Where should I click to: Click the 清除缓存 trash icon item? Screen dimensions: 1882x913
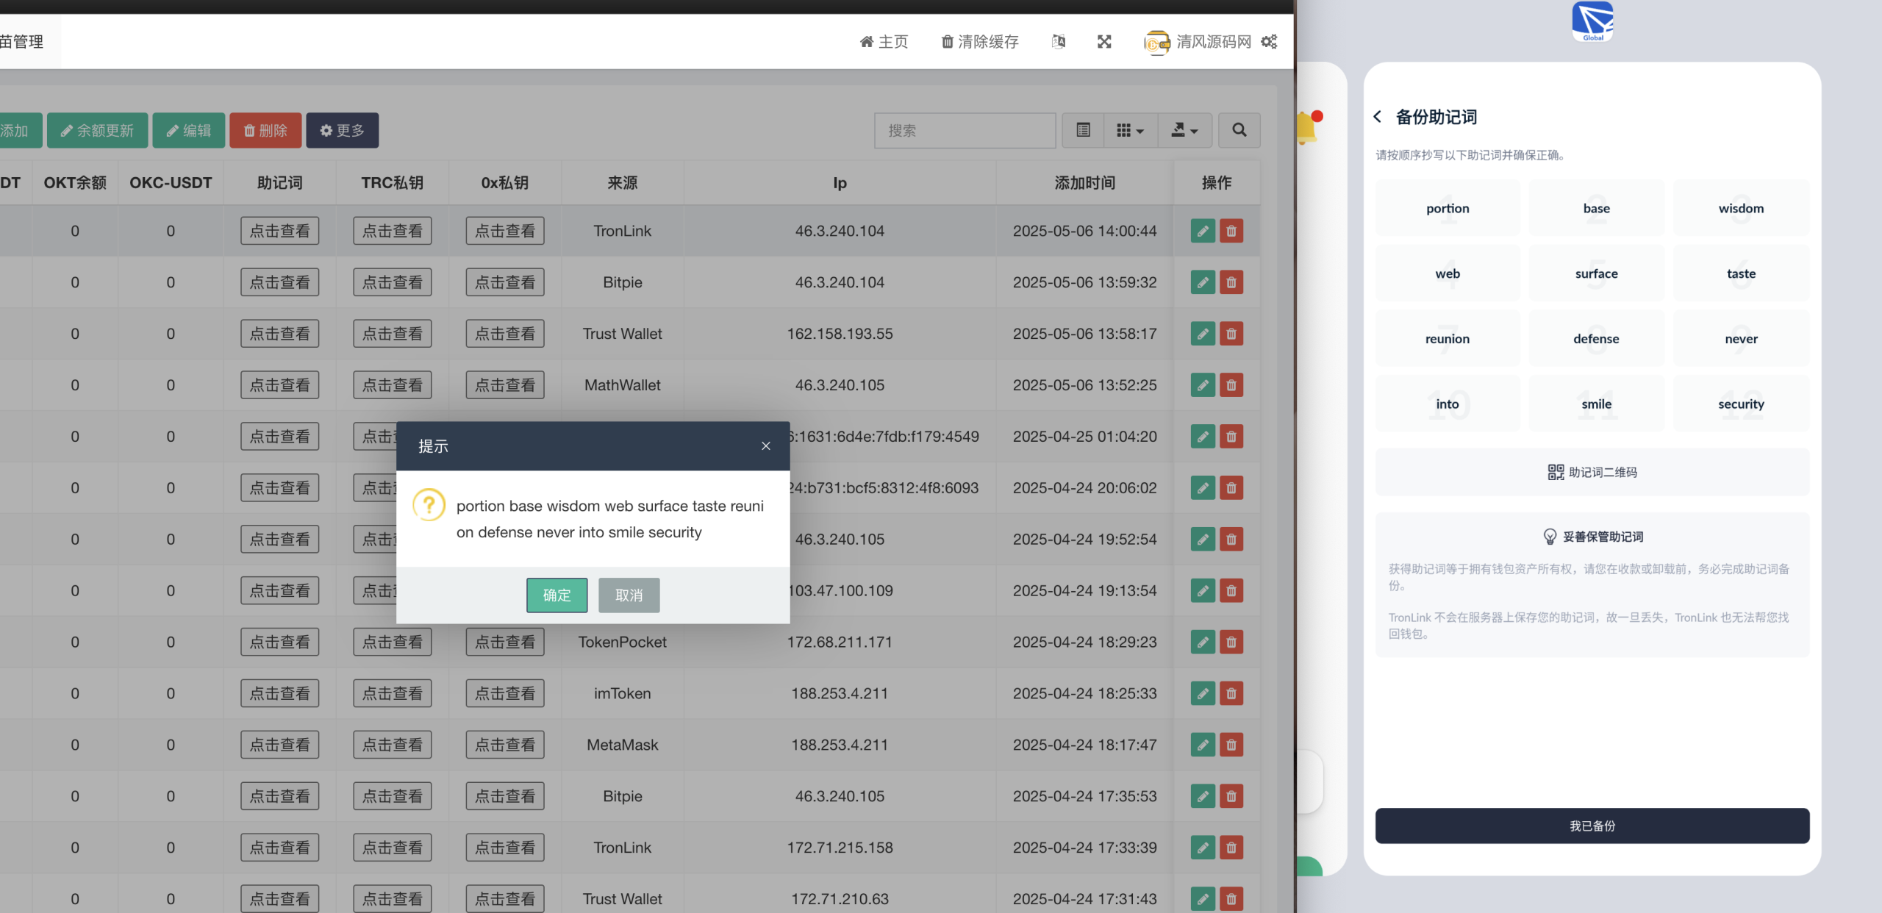pos(980,42)
